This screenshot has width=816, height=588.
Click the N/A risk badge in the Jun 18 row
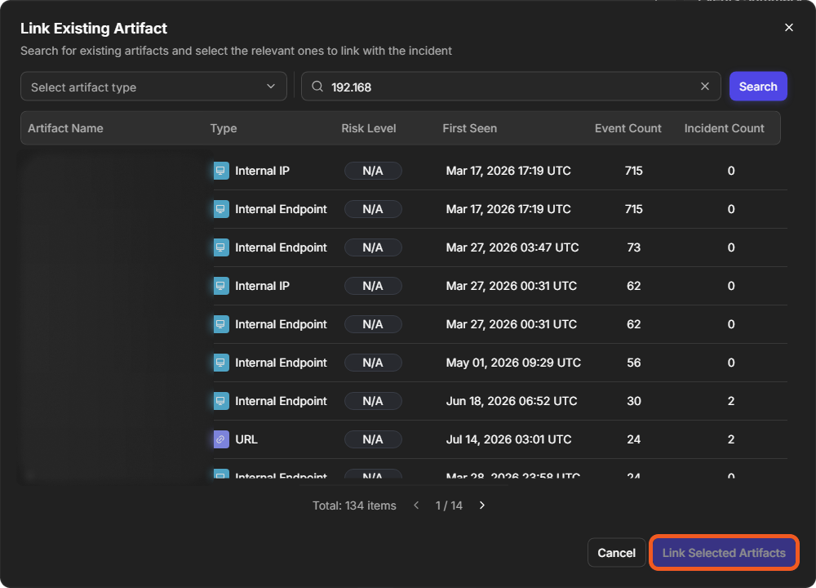tap(373, 401)
